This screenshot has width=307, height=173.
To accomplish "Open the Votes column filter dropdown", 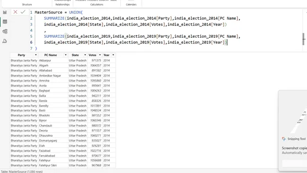I will tap(100, 55).
